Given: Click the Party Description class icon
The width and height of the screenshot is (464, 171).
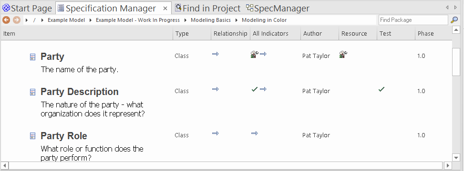Looking at the screenshot, I should click(33, 92).
